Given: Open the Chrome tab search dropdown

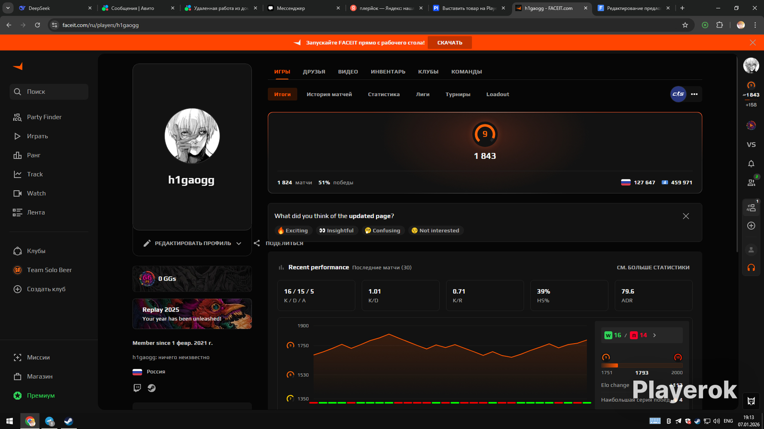Looking at the screenshot, I should 8,8.
